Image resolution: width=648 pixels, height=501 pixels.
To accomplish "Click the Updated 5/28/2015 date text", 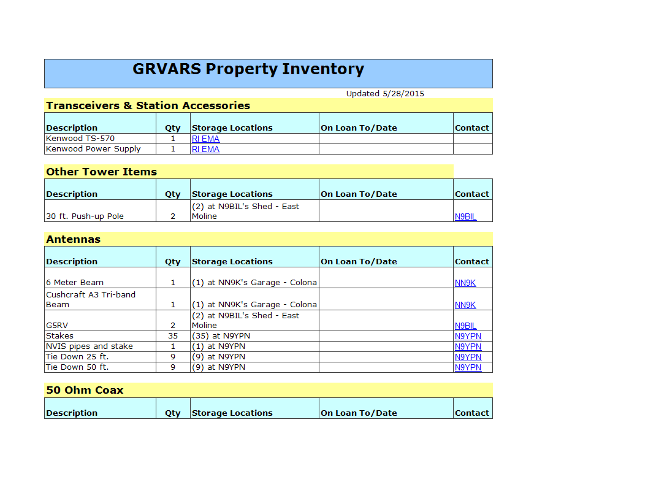I will (x=385, y=94).
